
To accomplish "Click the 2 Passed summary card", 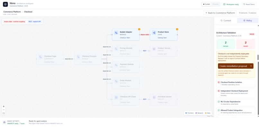I will point(226,44).
